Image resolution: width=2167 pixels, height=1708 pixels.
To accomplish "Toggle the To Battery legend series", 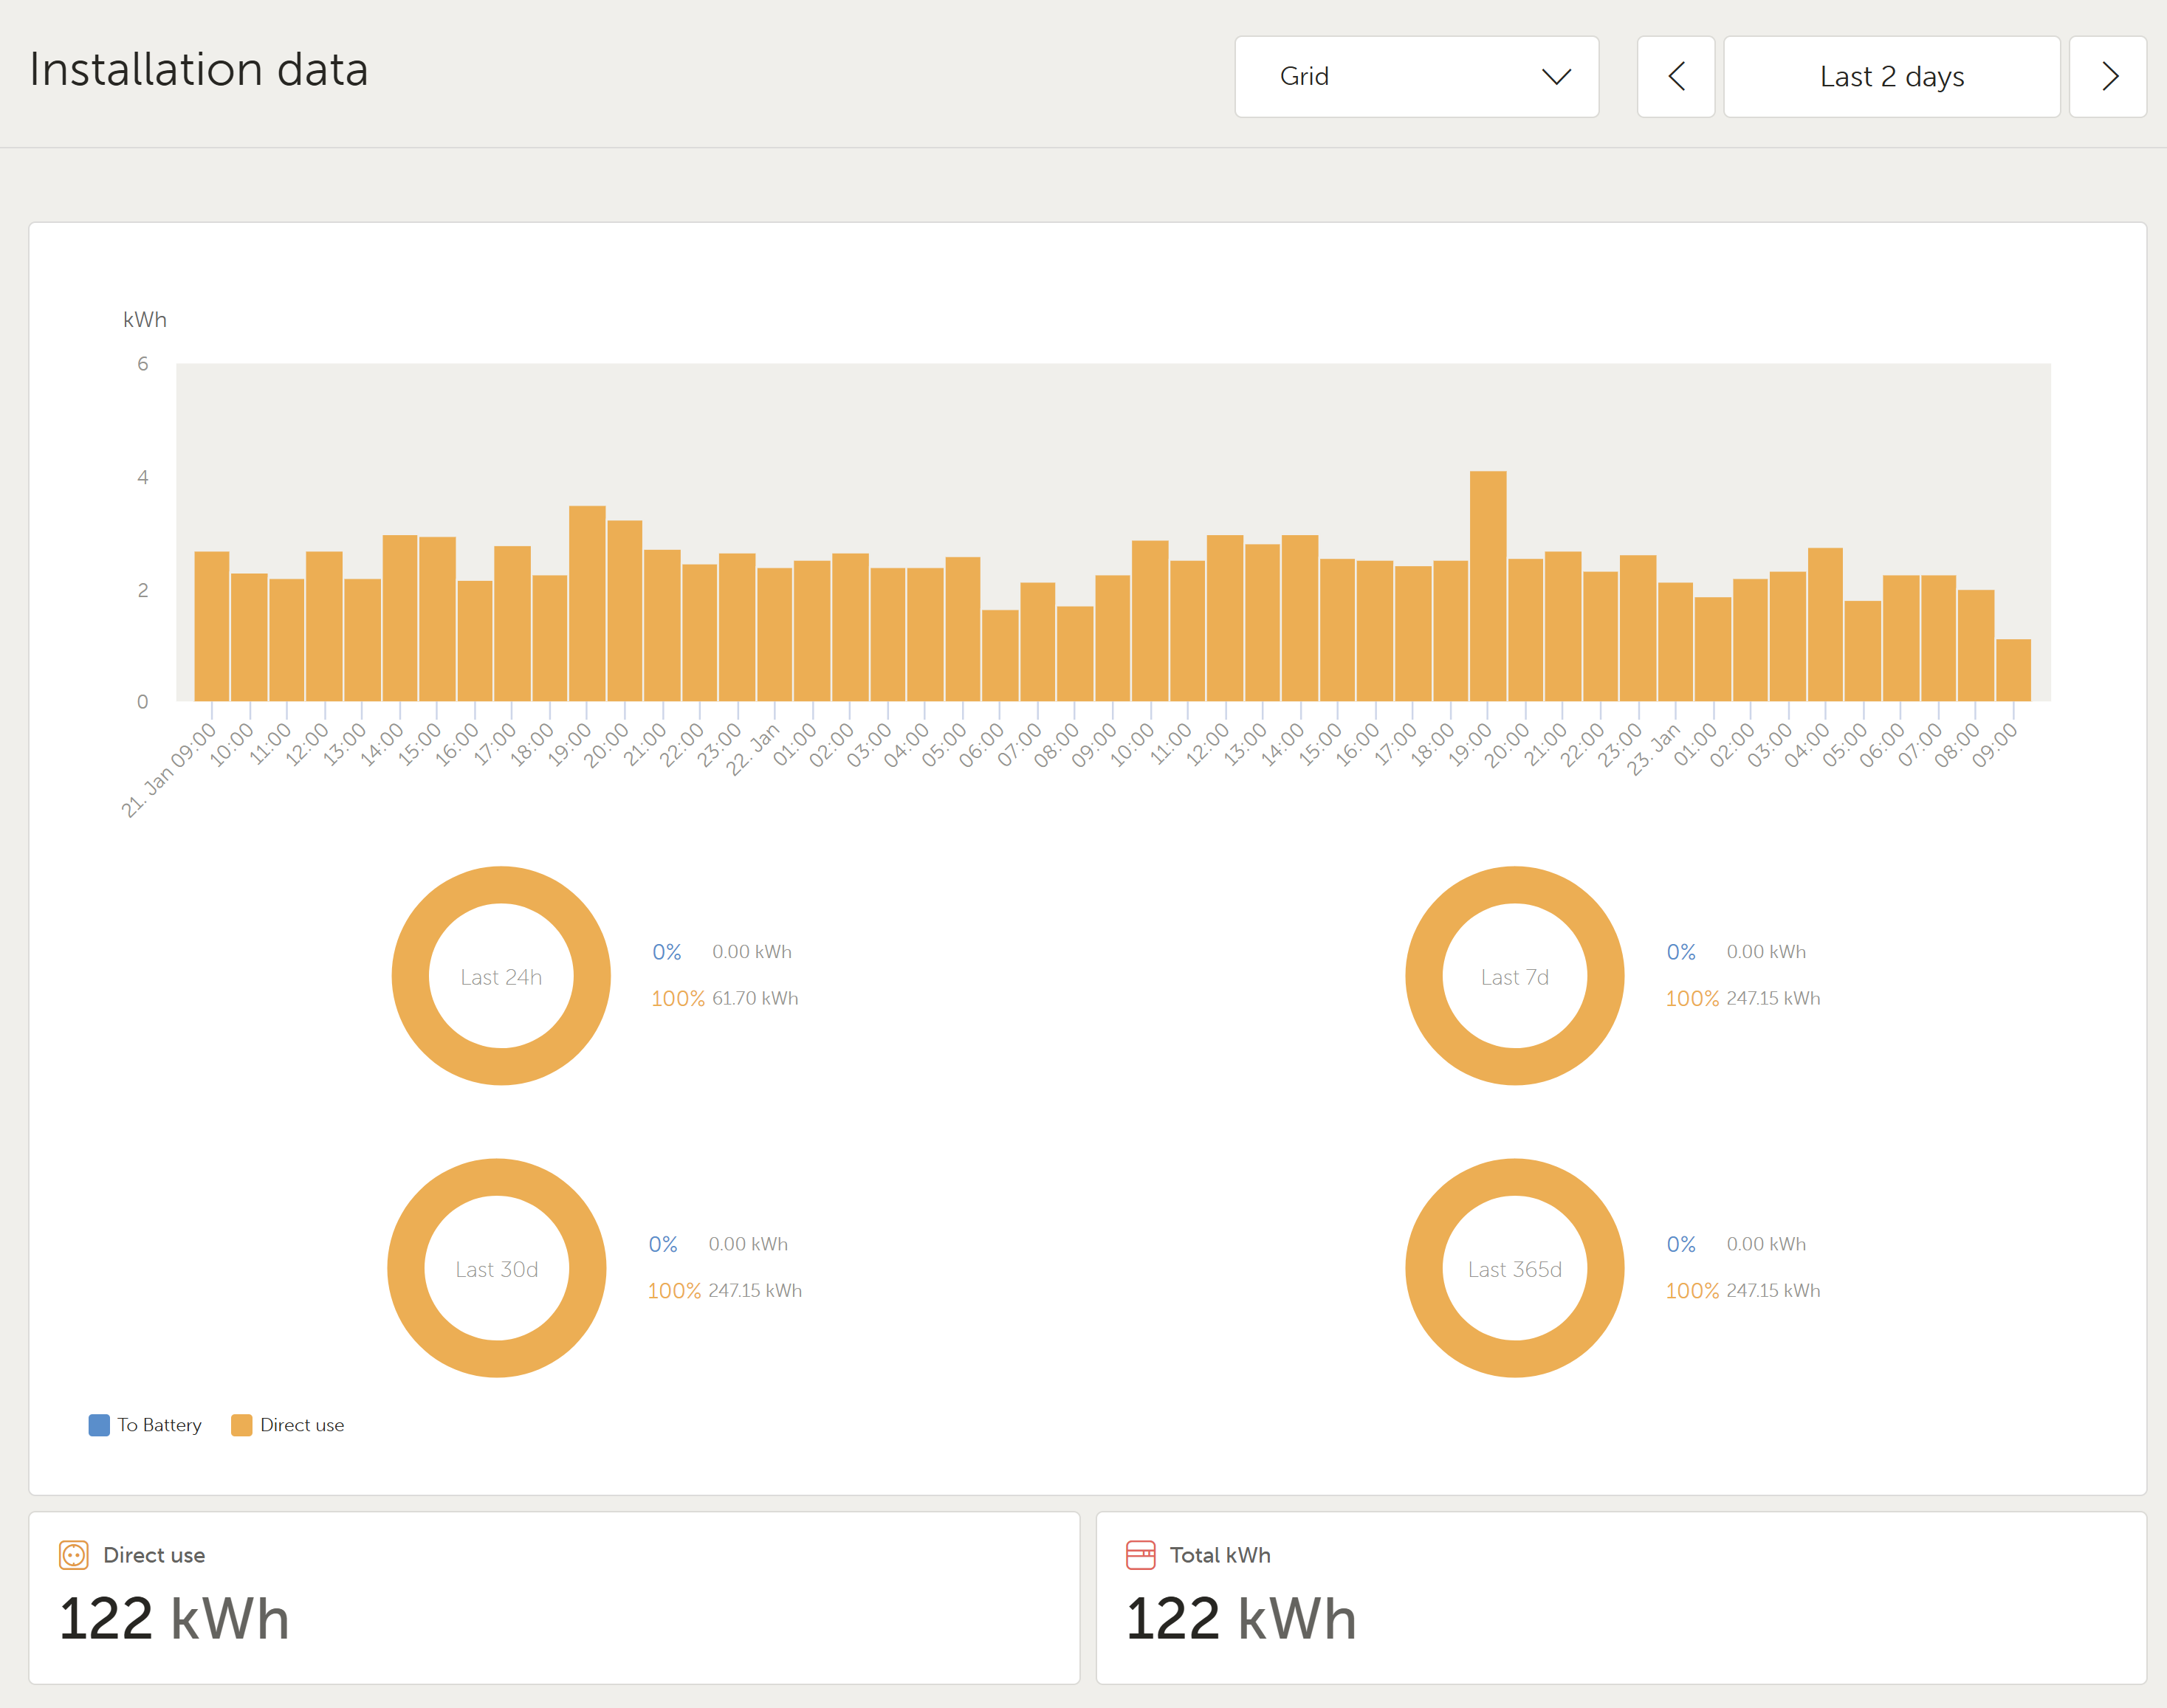I will click(x=159, y=1425).
